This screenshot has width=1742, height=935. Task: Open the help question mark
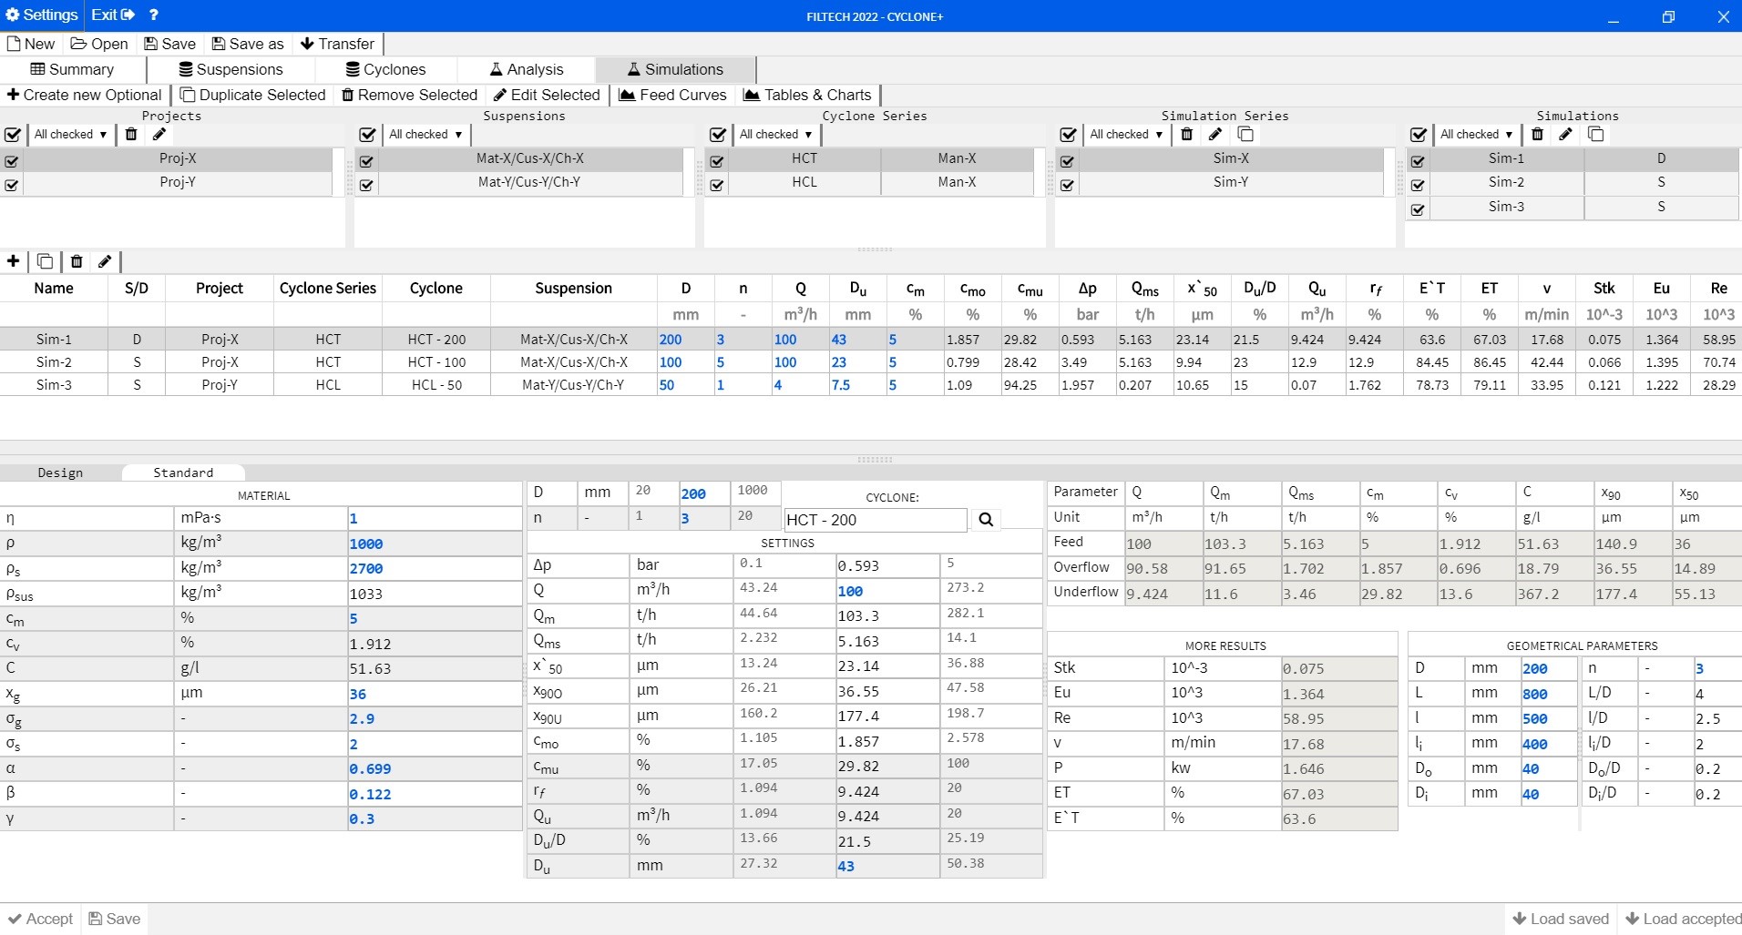pos(153,15)
